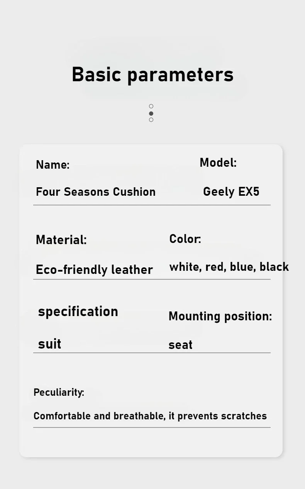Click the seat value text

point(180,345)
